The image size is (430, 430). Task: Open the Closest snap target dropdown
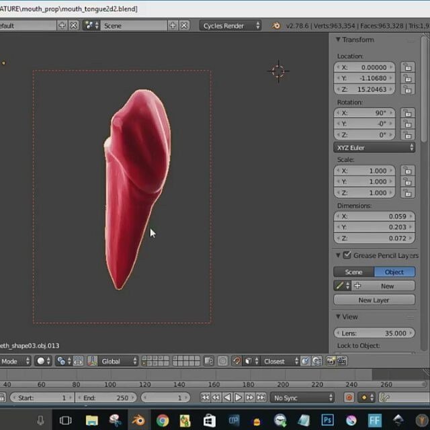pyautogui.click(x=279, y=361)
